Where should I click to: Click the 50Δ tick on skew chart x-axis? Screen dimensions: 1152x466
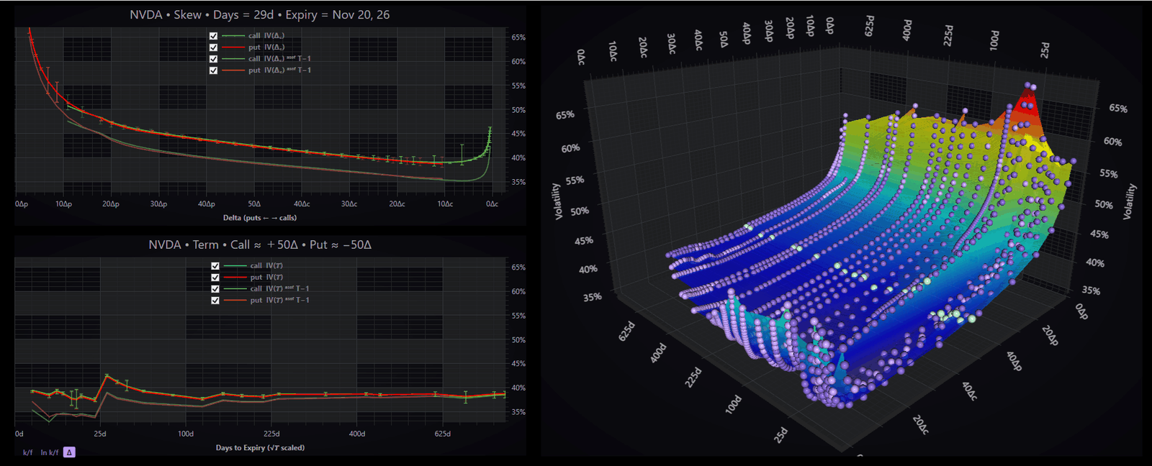coord(254,204)
